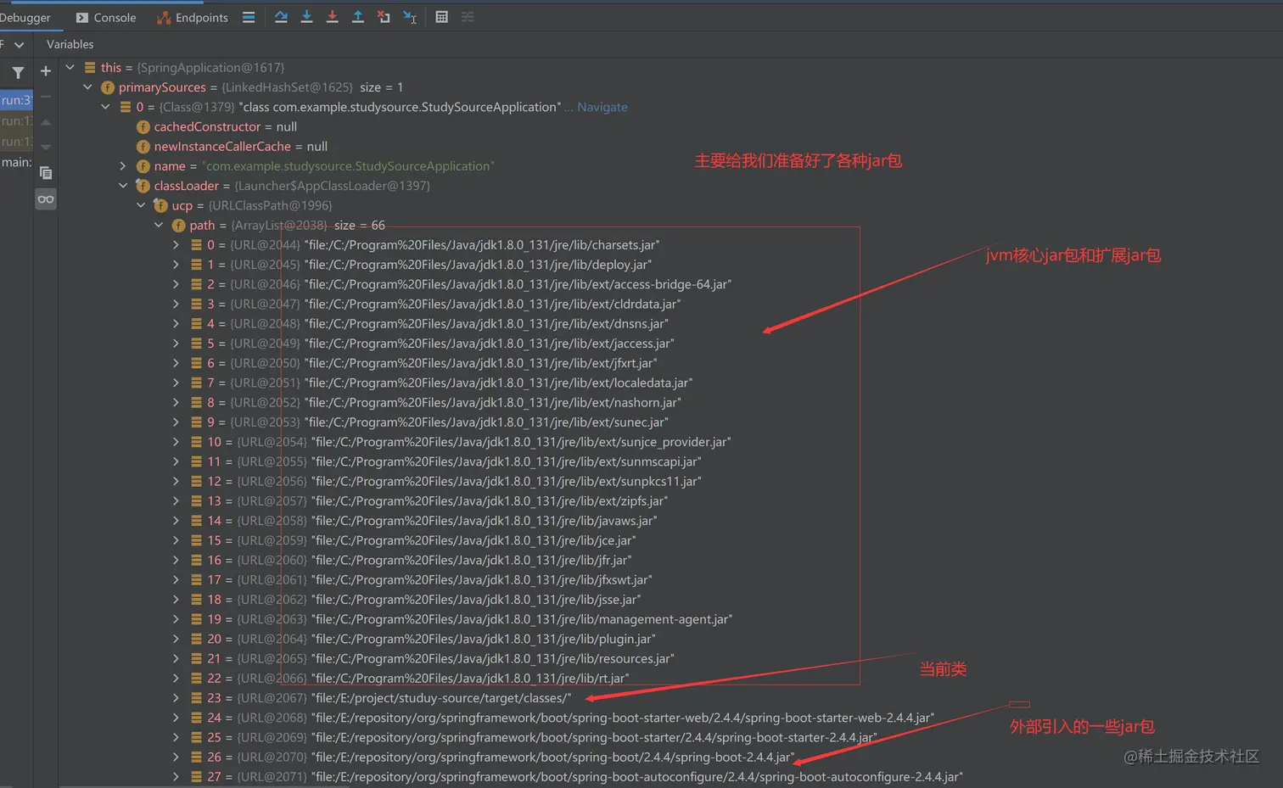Open the Debugger tab
1283x788 pixels.
pyautogui.click(x=25, y=18)
